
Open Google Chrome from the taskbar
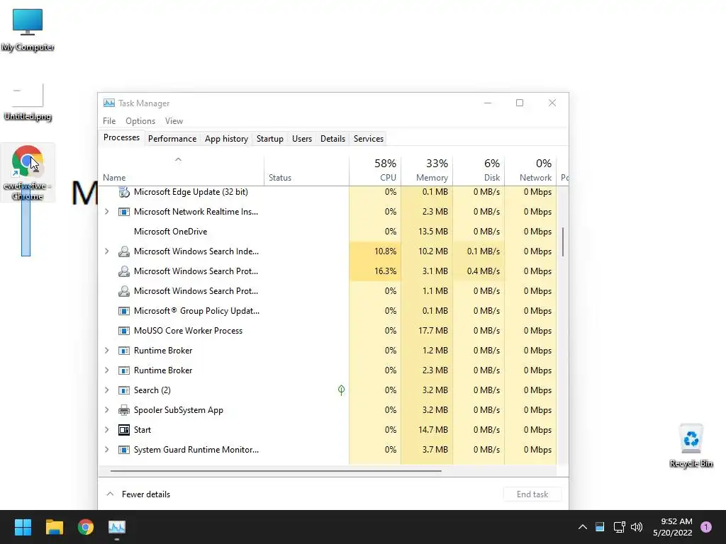[86, 527]
